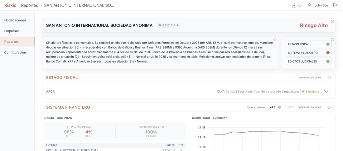Click the SISTEMA FINANCIERO status chip
The width and height of the screenshot is (343, 151).
pyautogui.click(x=309, y=53)
